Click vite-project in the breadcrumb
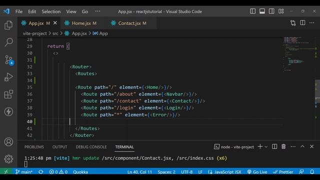Screen dimensions: 320x180 pos(34,33)
